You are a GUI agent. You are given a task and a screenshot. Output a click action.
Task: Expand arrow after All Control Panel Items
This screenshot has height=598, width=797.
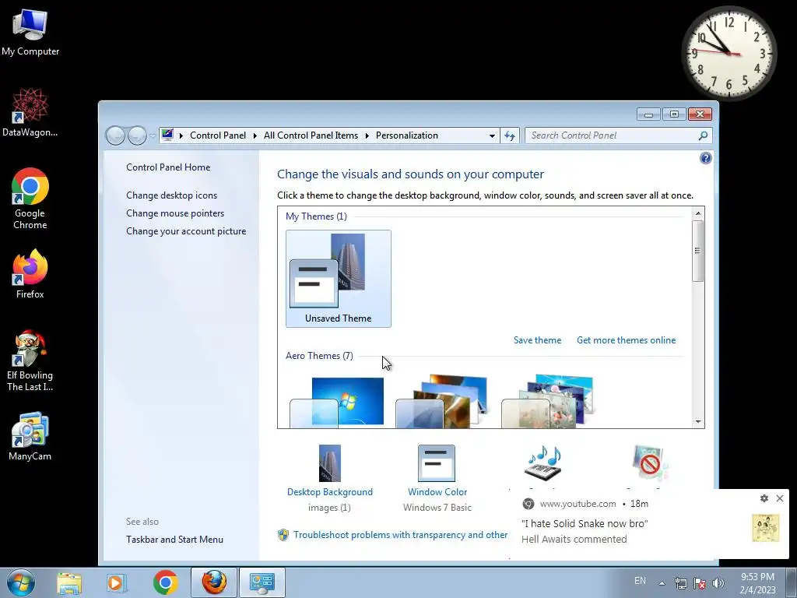367,135
